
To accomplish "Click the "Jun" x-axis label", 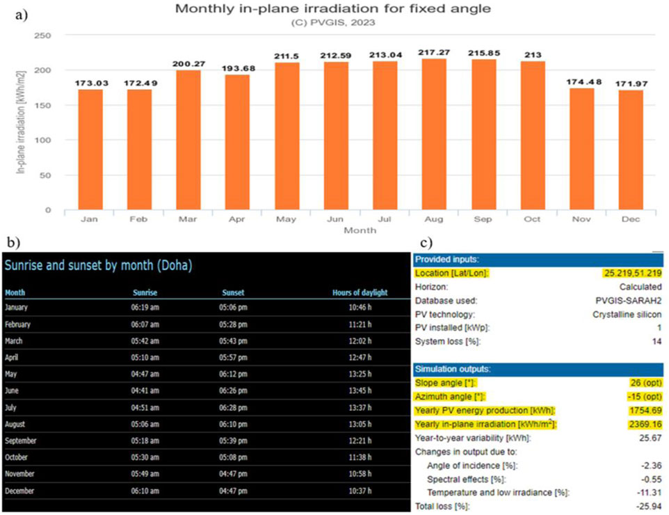I will [335, 219].
